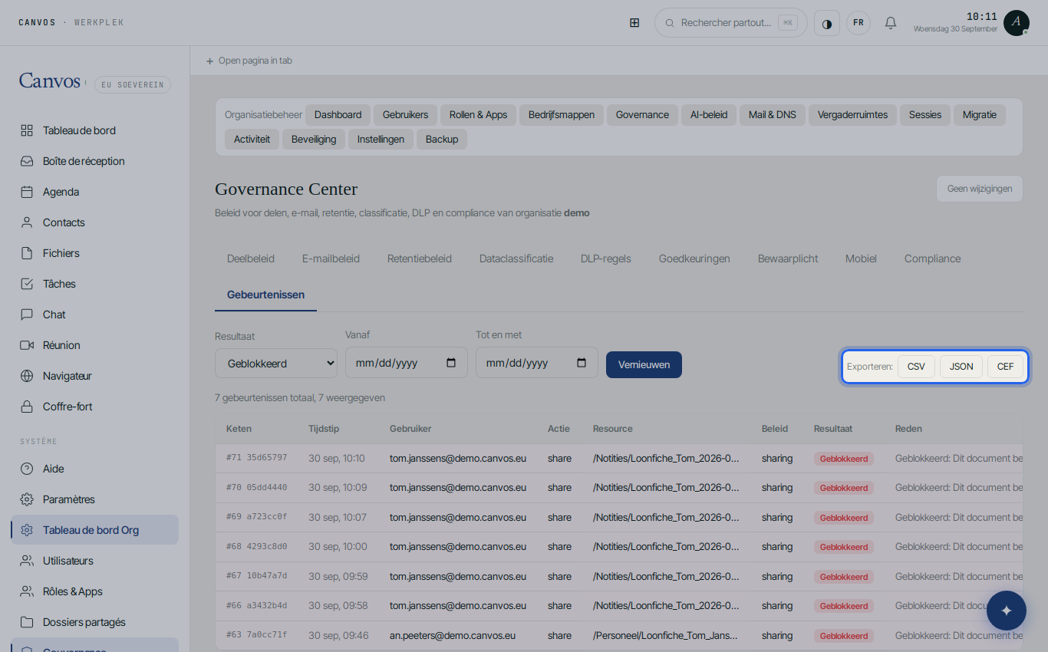
Task: Open the Tot en met calendar picker icon
Action: [x=582, y=363]
